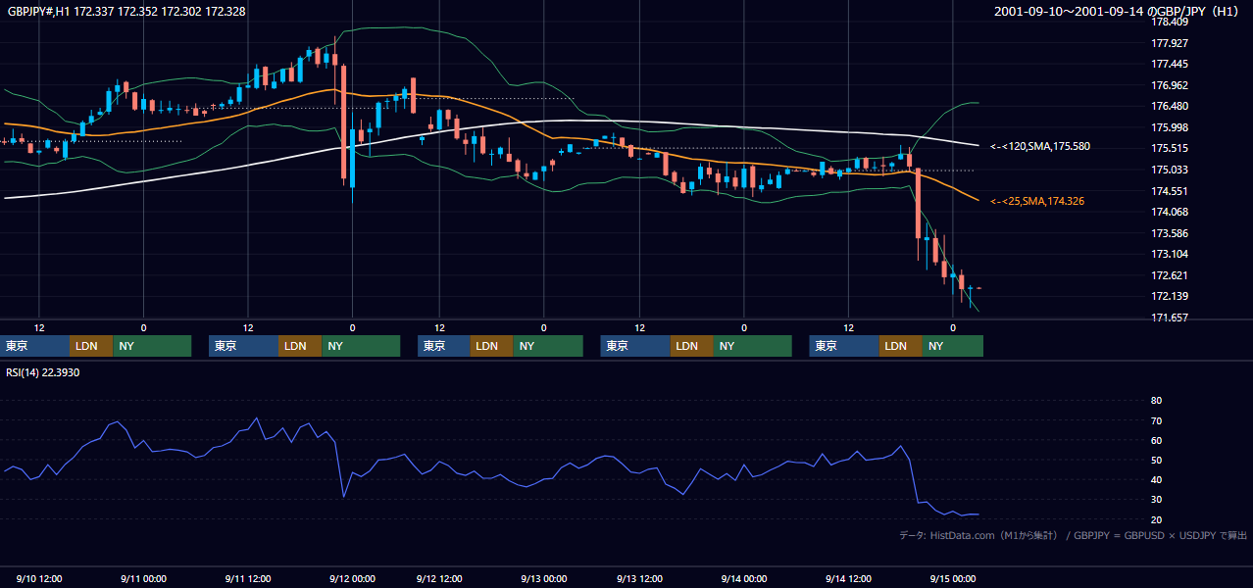The width and height of the screenshot is (1253, 588).
Task: Click the 9/14 00:00 date label
Action: pos(744,578)
